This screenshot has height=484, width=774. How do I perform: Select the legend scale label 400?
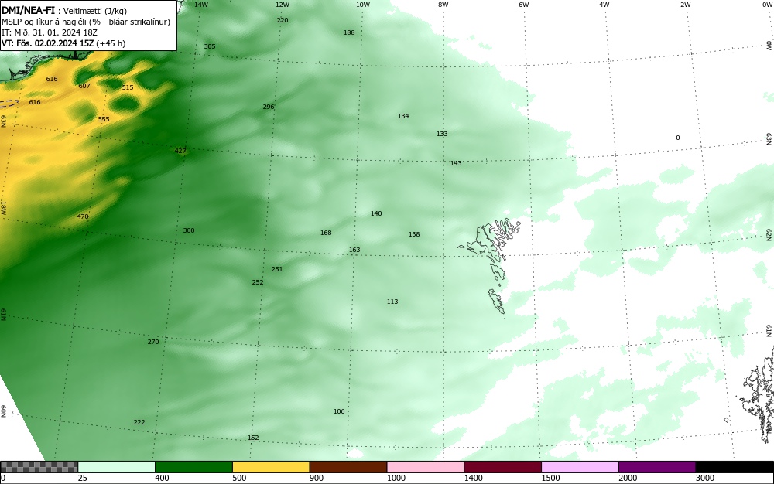[162, 478]
